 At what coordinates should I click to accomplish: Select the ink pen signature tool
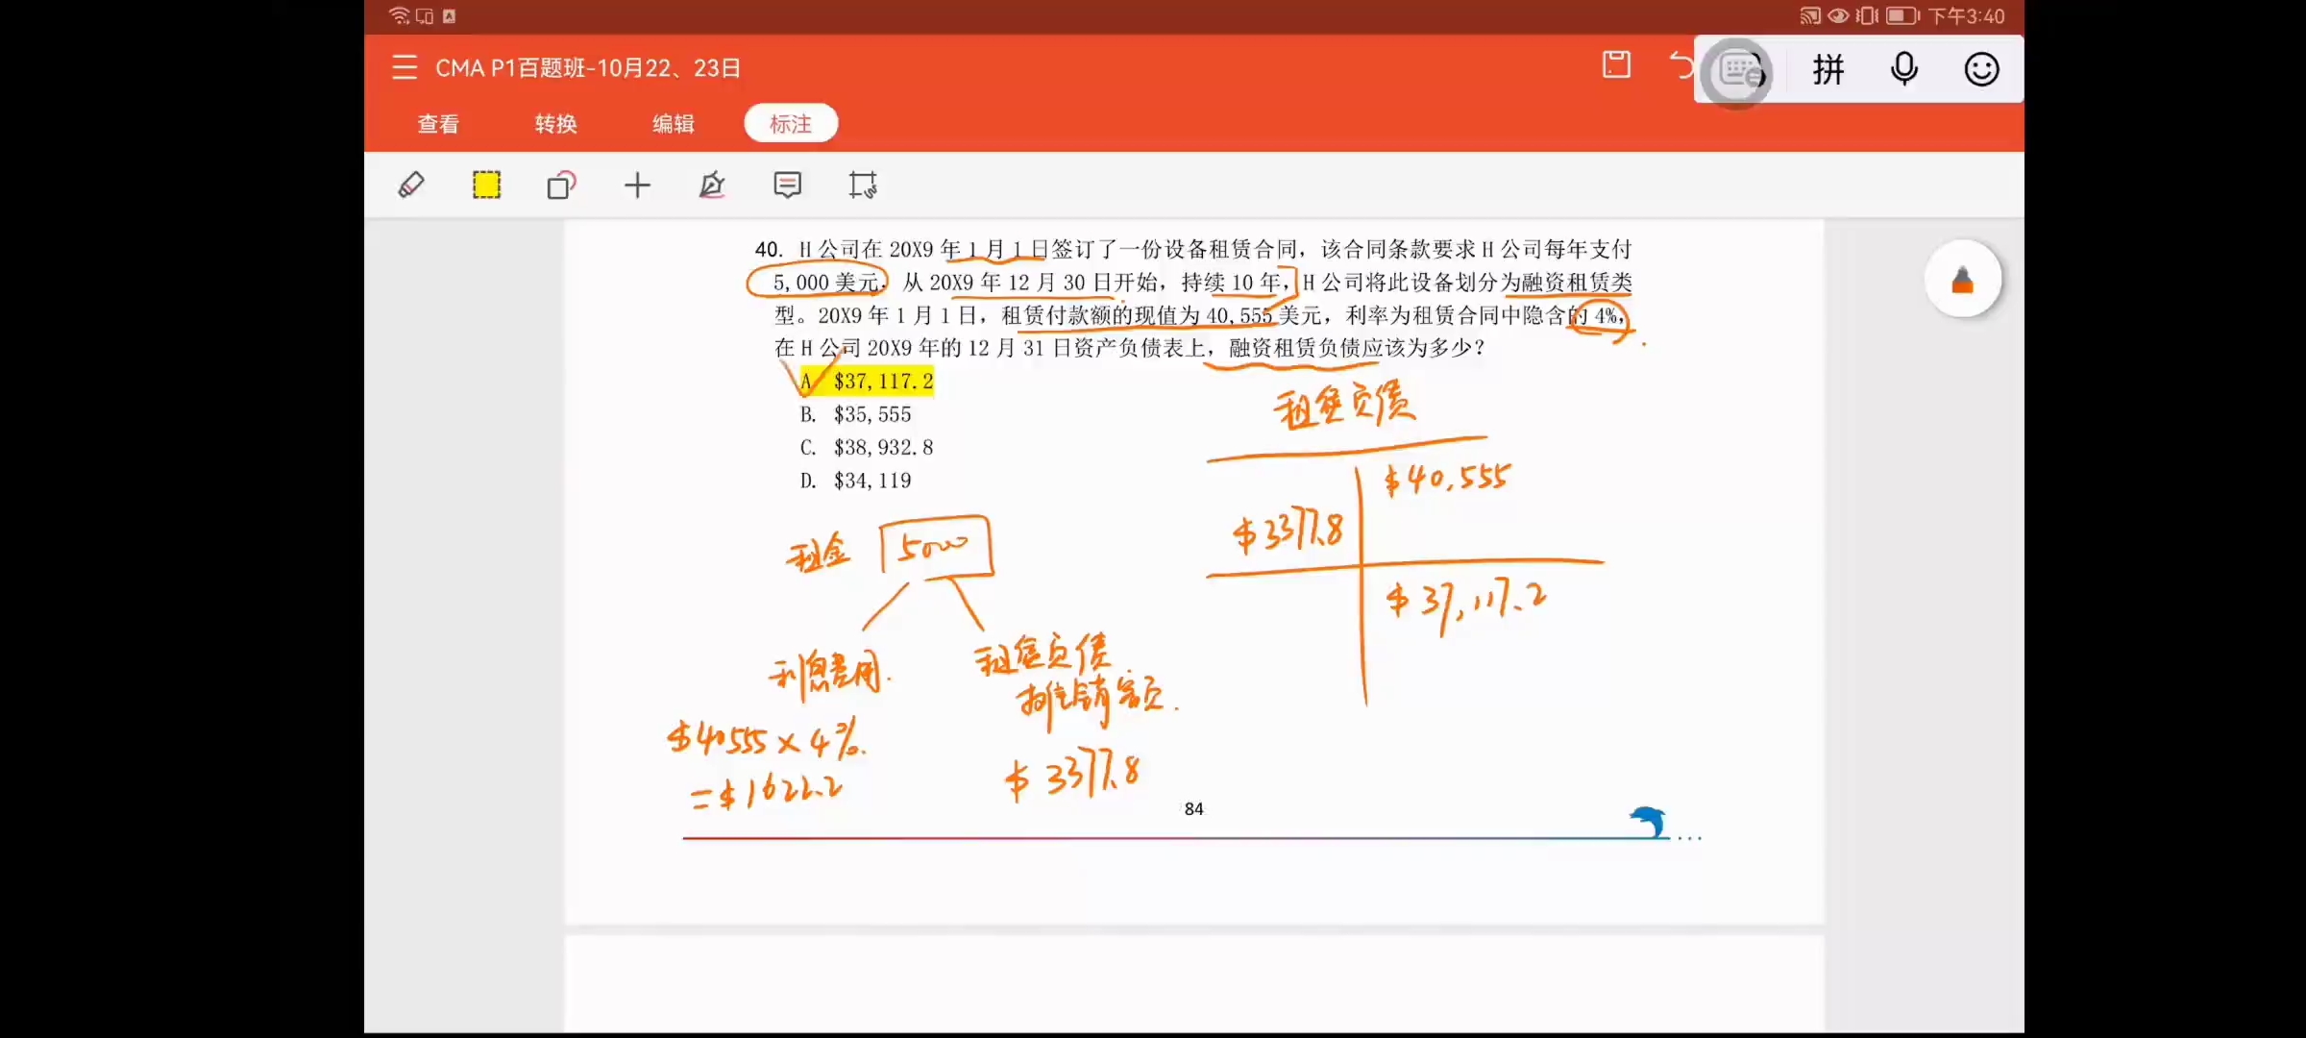coord(712,185)
